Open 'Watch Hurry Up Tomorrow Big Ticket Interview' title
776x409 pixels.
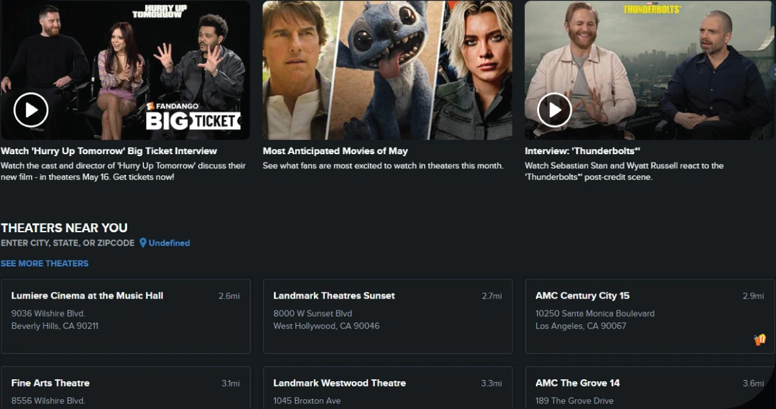(x=108, y=151)
